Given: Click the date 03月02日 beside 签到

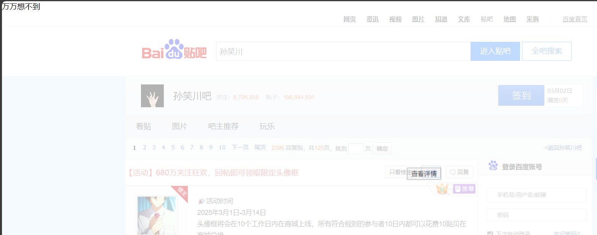Looking at the screenshot, I should click(560, 91).
